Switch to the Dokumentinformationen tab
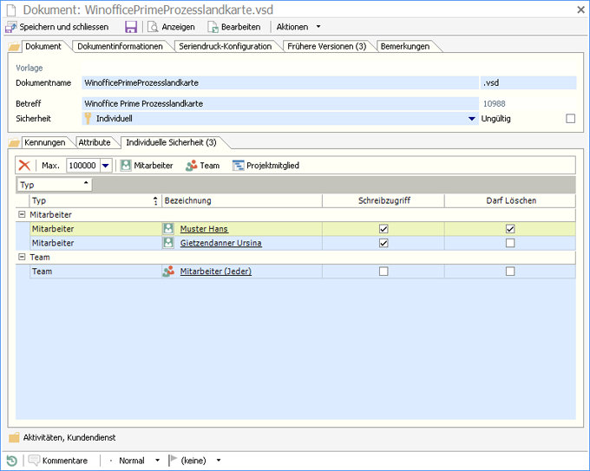This screenshot has height=471, width=590. click(120, 47)
